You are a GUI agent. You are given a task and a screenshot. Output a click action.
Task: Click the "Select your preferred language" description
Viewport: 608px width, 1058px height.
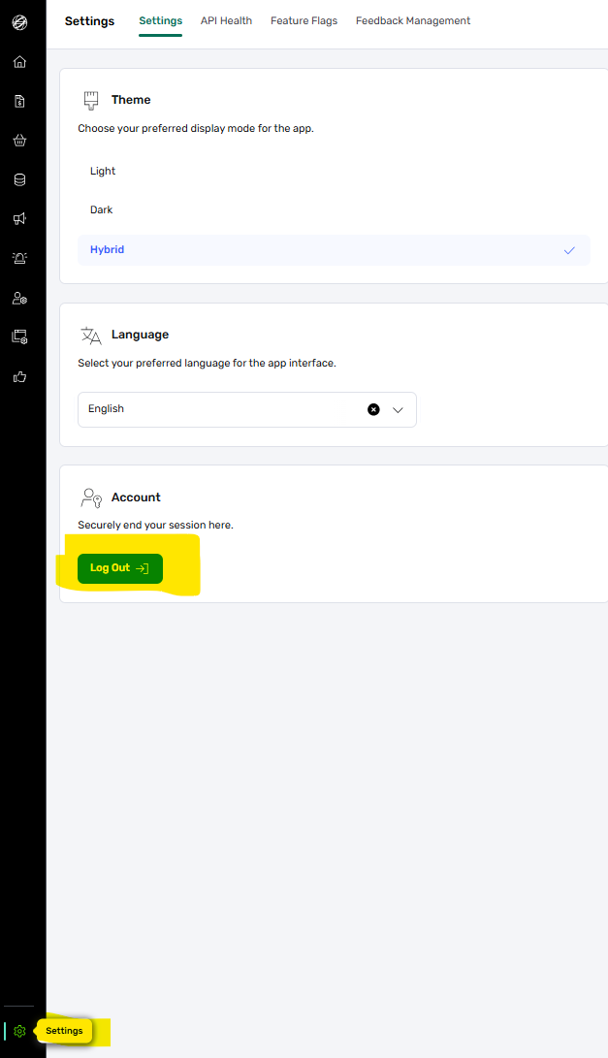207,363
